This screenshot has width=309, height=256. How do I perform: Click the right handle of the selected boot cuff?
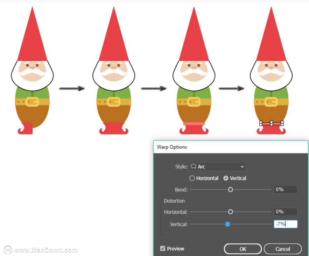282,123
